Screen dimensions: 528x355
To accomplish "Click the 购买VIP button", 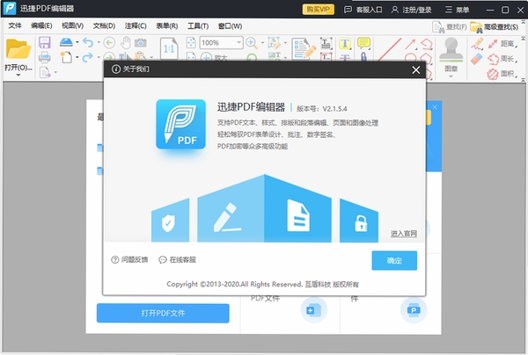I will coord(319,10).
